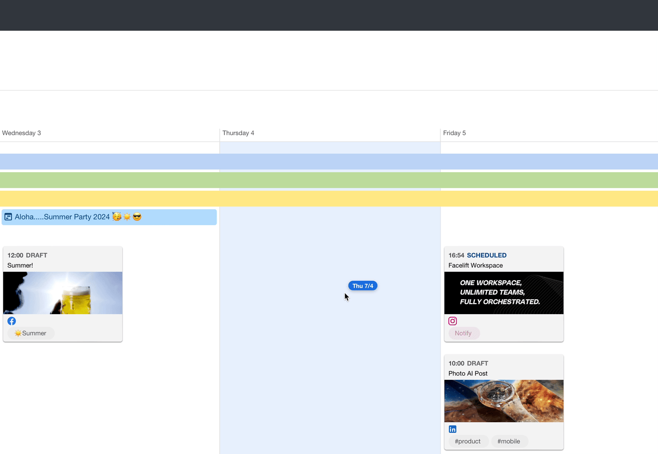Click the LinkedIn icon on Photo AI Post
The image size is (658, 454).
coord(453,429)
